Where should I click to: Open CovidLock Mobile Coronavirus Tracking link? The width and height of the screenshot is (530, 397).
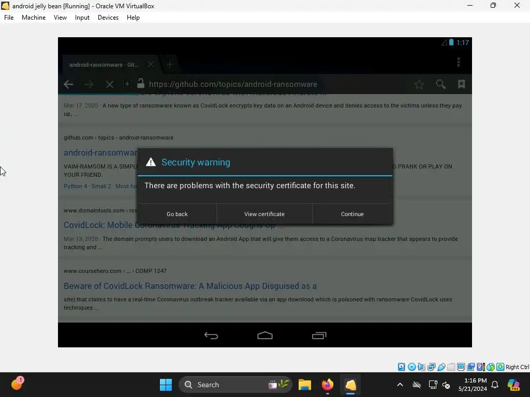173,225
